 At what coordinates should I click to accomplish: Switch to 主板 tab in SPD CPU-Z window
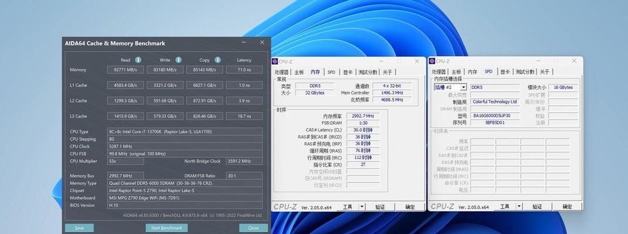pos(456,72)
